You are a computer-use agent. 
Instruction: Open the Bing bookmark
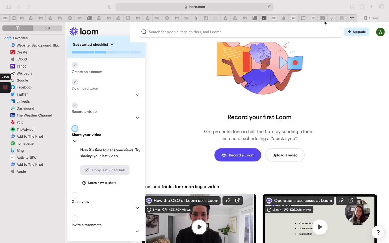17,151
